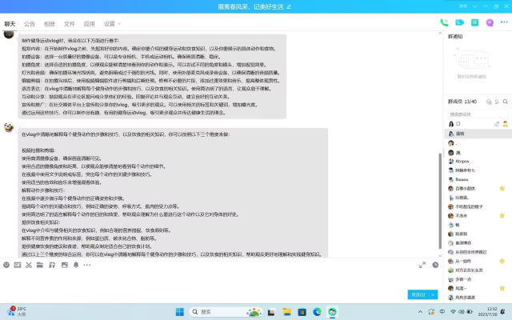The width and height of the screenshot is (512, 320).
Task: Open the 相册 tab
Action: [50, 24]
